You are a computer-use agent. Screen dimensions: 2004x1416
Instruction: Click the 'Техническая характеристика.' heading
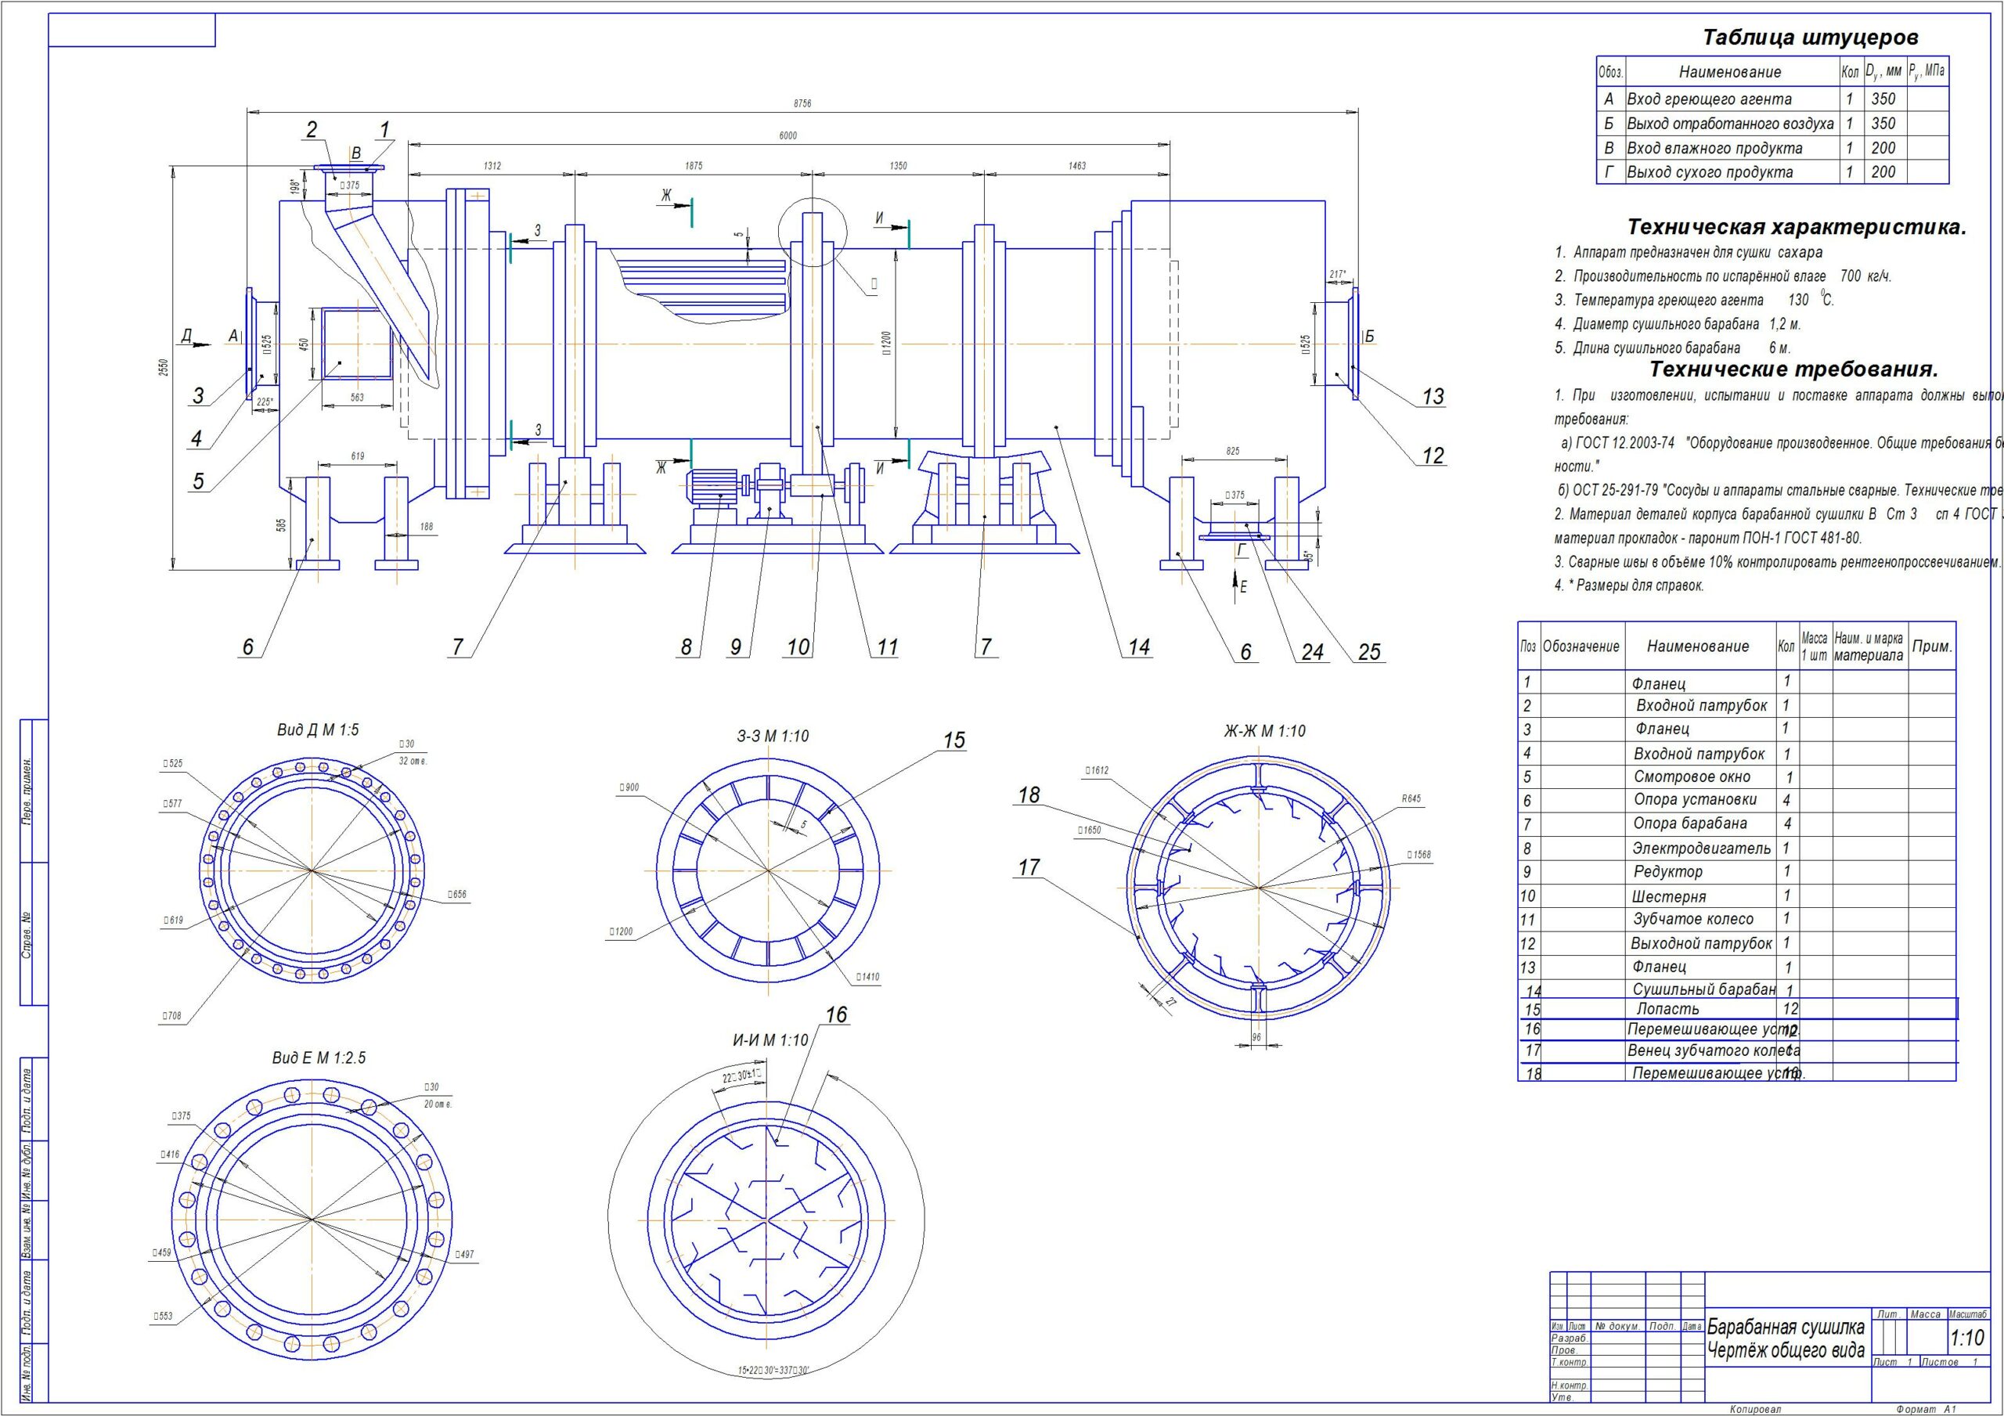[1797, 227]
